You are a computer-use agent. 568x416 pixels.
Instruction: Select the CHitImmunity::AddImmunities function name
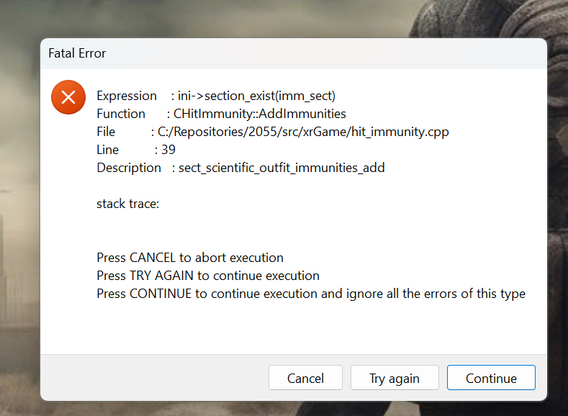(260, 114)
